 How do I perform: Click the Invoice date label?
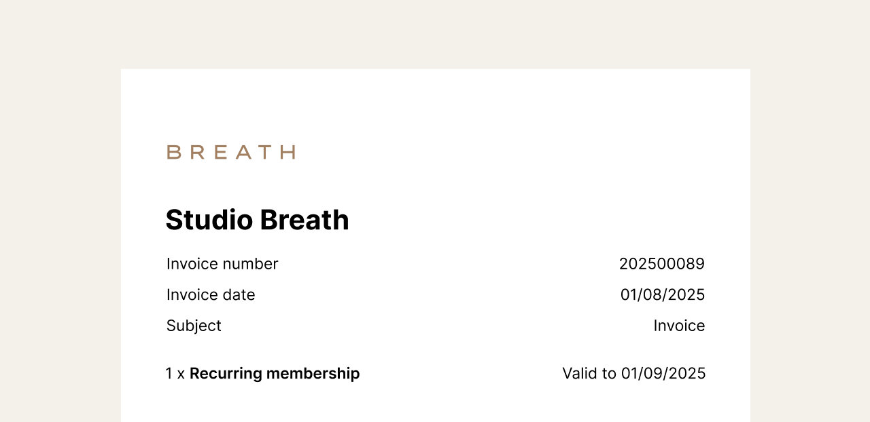pos(211,294)
